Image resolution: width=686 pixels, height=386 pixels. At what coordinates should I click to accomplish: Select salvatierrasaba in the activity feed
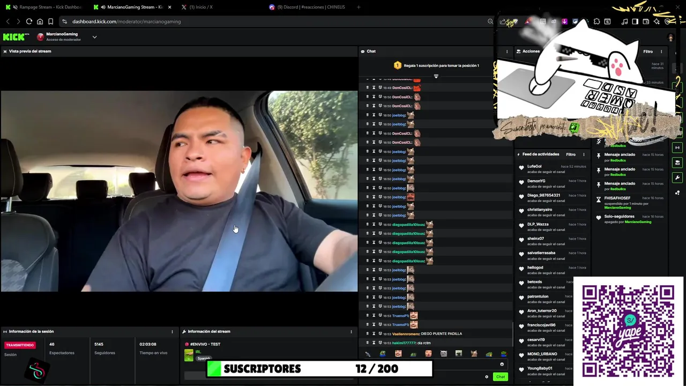(541, 253)
